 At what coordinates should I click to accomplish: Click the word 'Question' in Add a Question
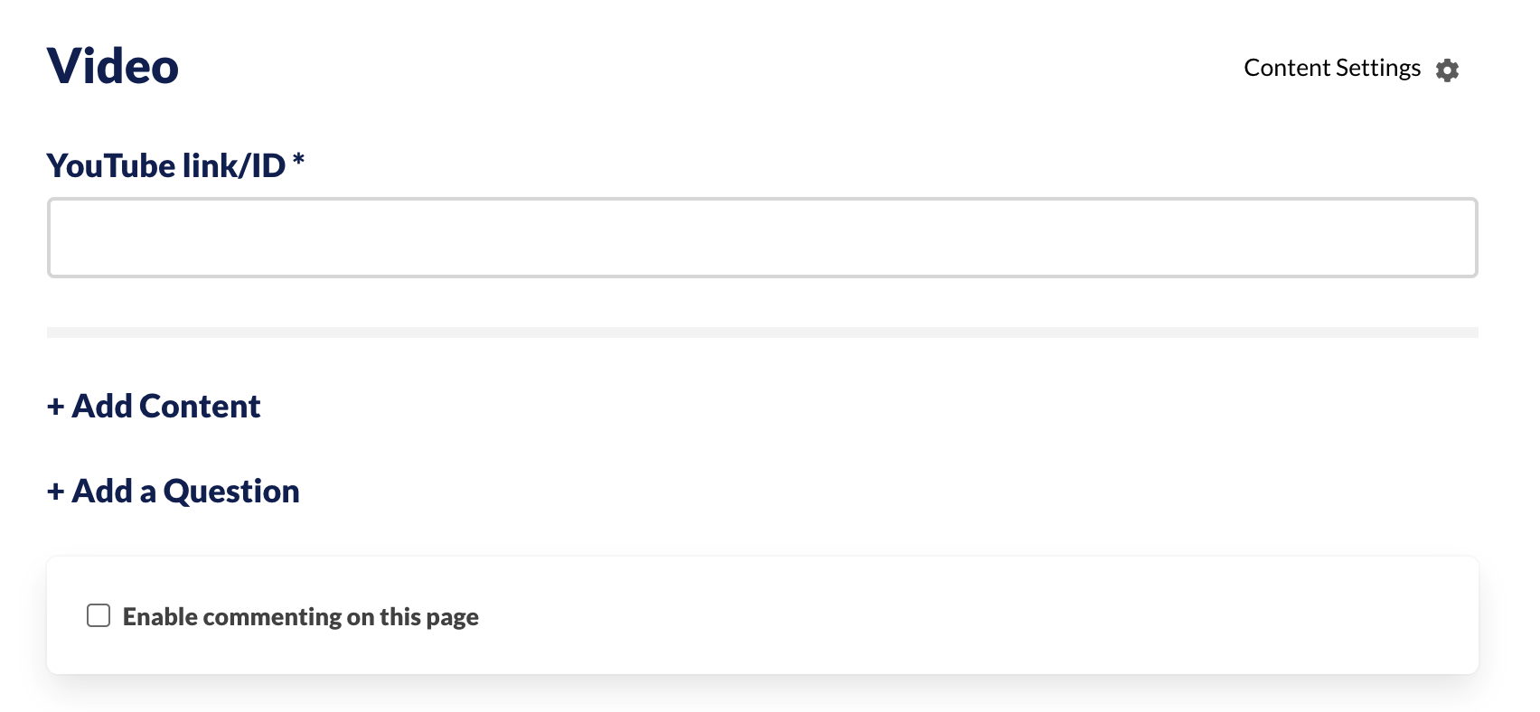point(231,492)
